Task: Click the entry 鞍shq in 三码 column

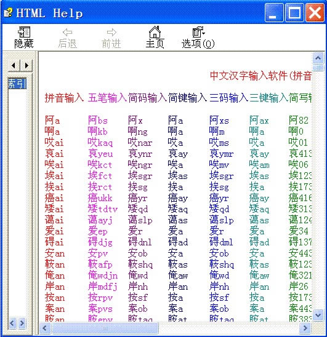Action: coord(222,264)
